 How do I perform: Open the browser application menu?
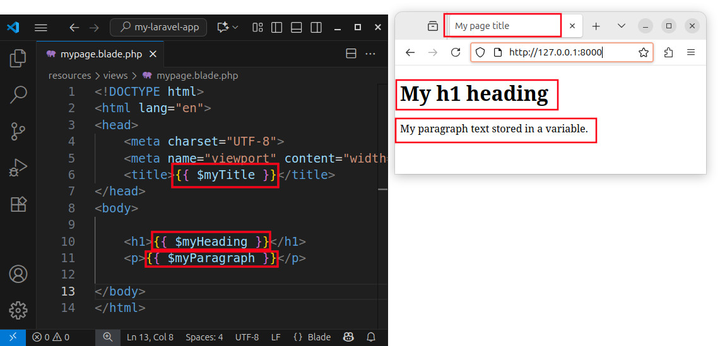690,52
